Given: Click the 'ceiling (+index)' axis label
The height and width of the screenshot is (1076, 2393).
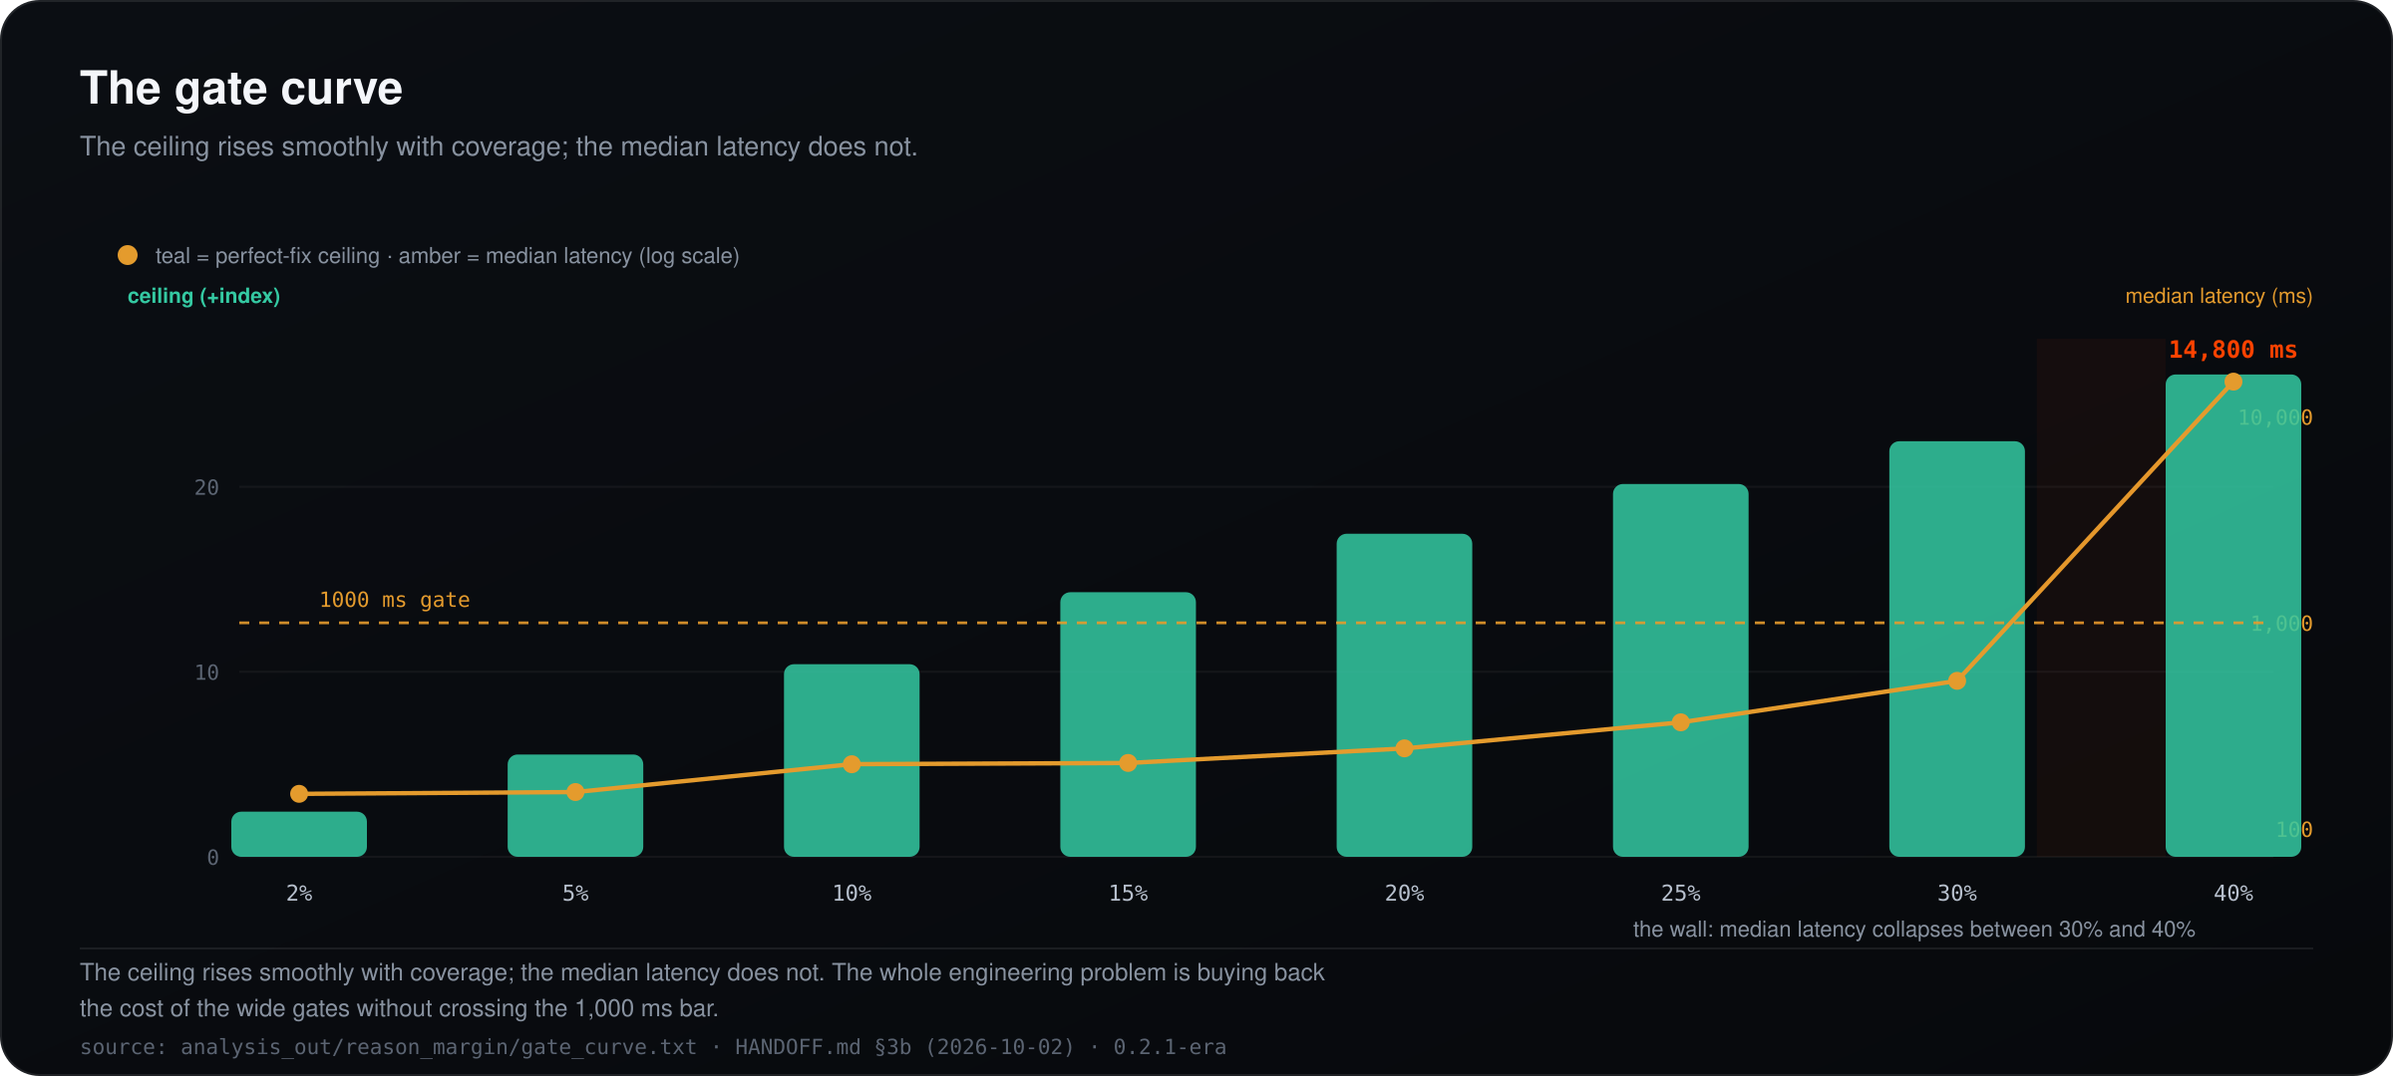Looking at the screenshot, I should pyautogui.click(x=203, y=296).
